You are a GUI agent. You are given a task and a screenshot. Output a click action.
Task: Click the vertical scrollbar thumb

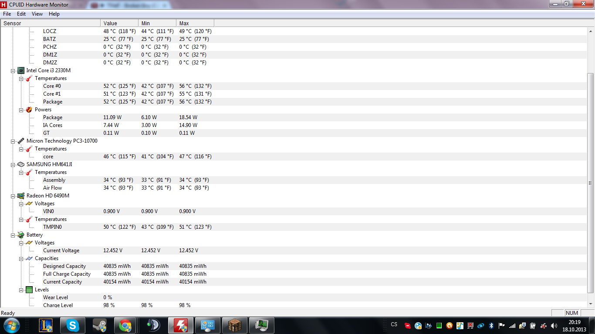click(x=591, y=183)
